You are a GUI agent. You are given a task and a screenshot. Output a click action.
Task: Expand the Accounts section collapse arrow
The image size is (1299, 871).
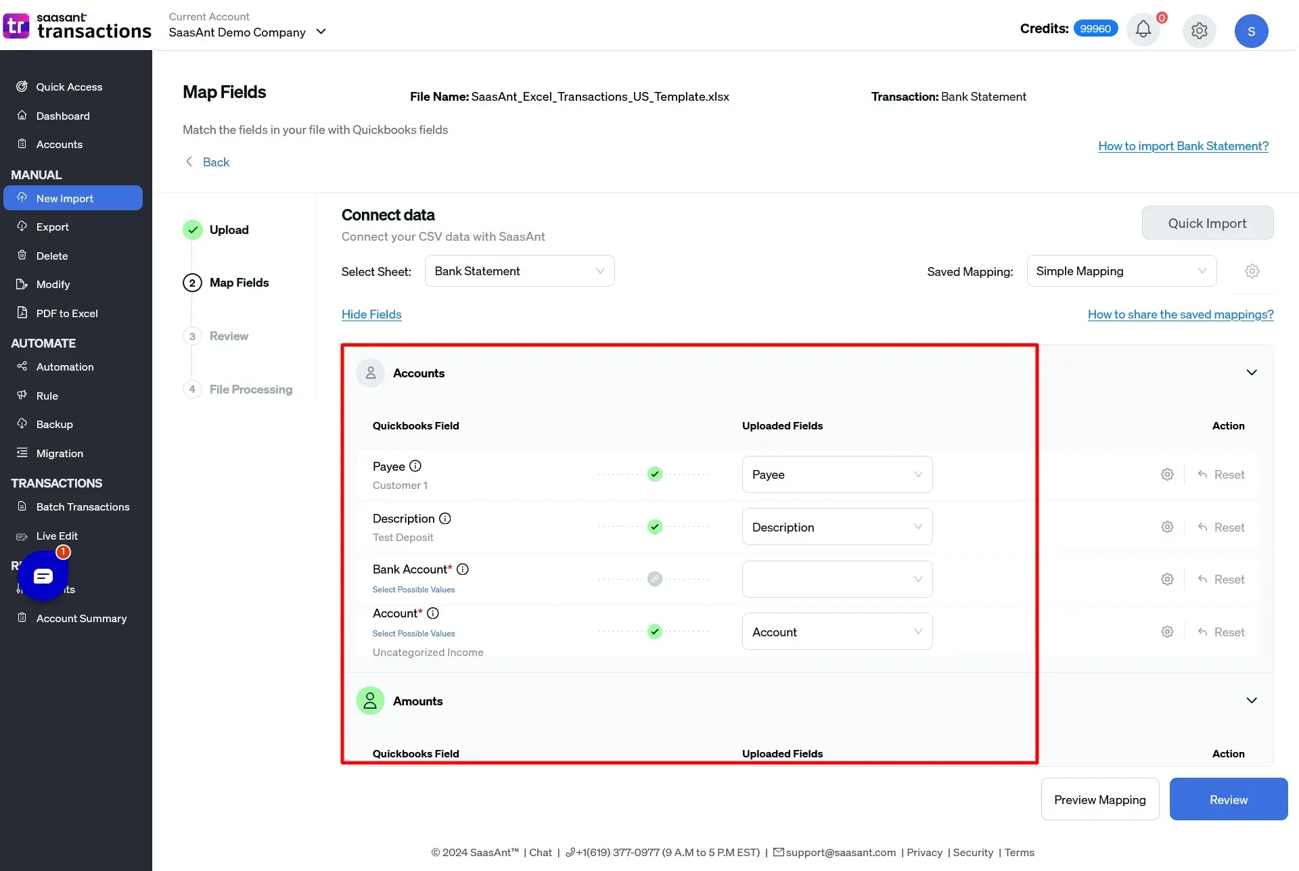point(1253,373)
